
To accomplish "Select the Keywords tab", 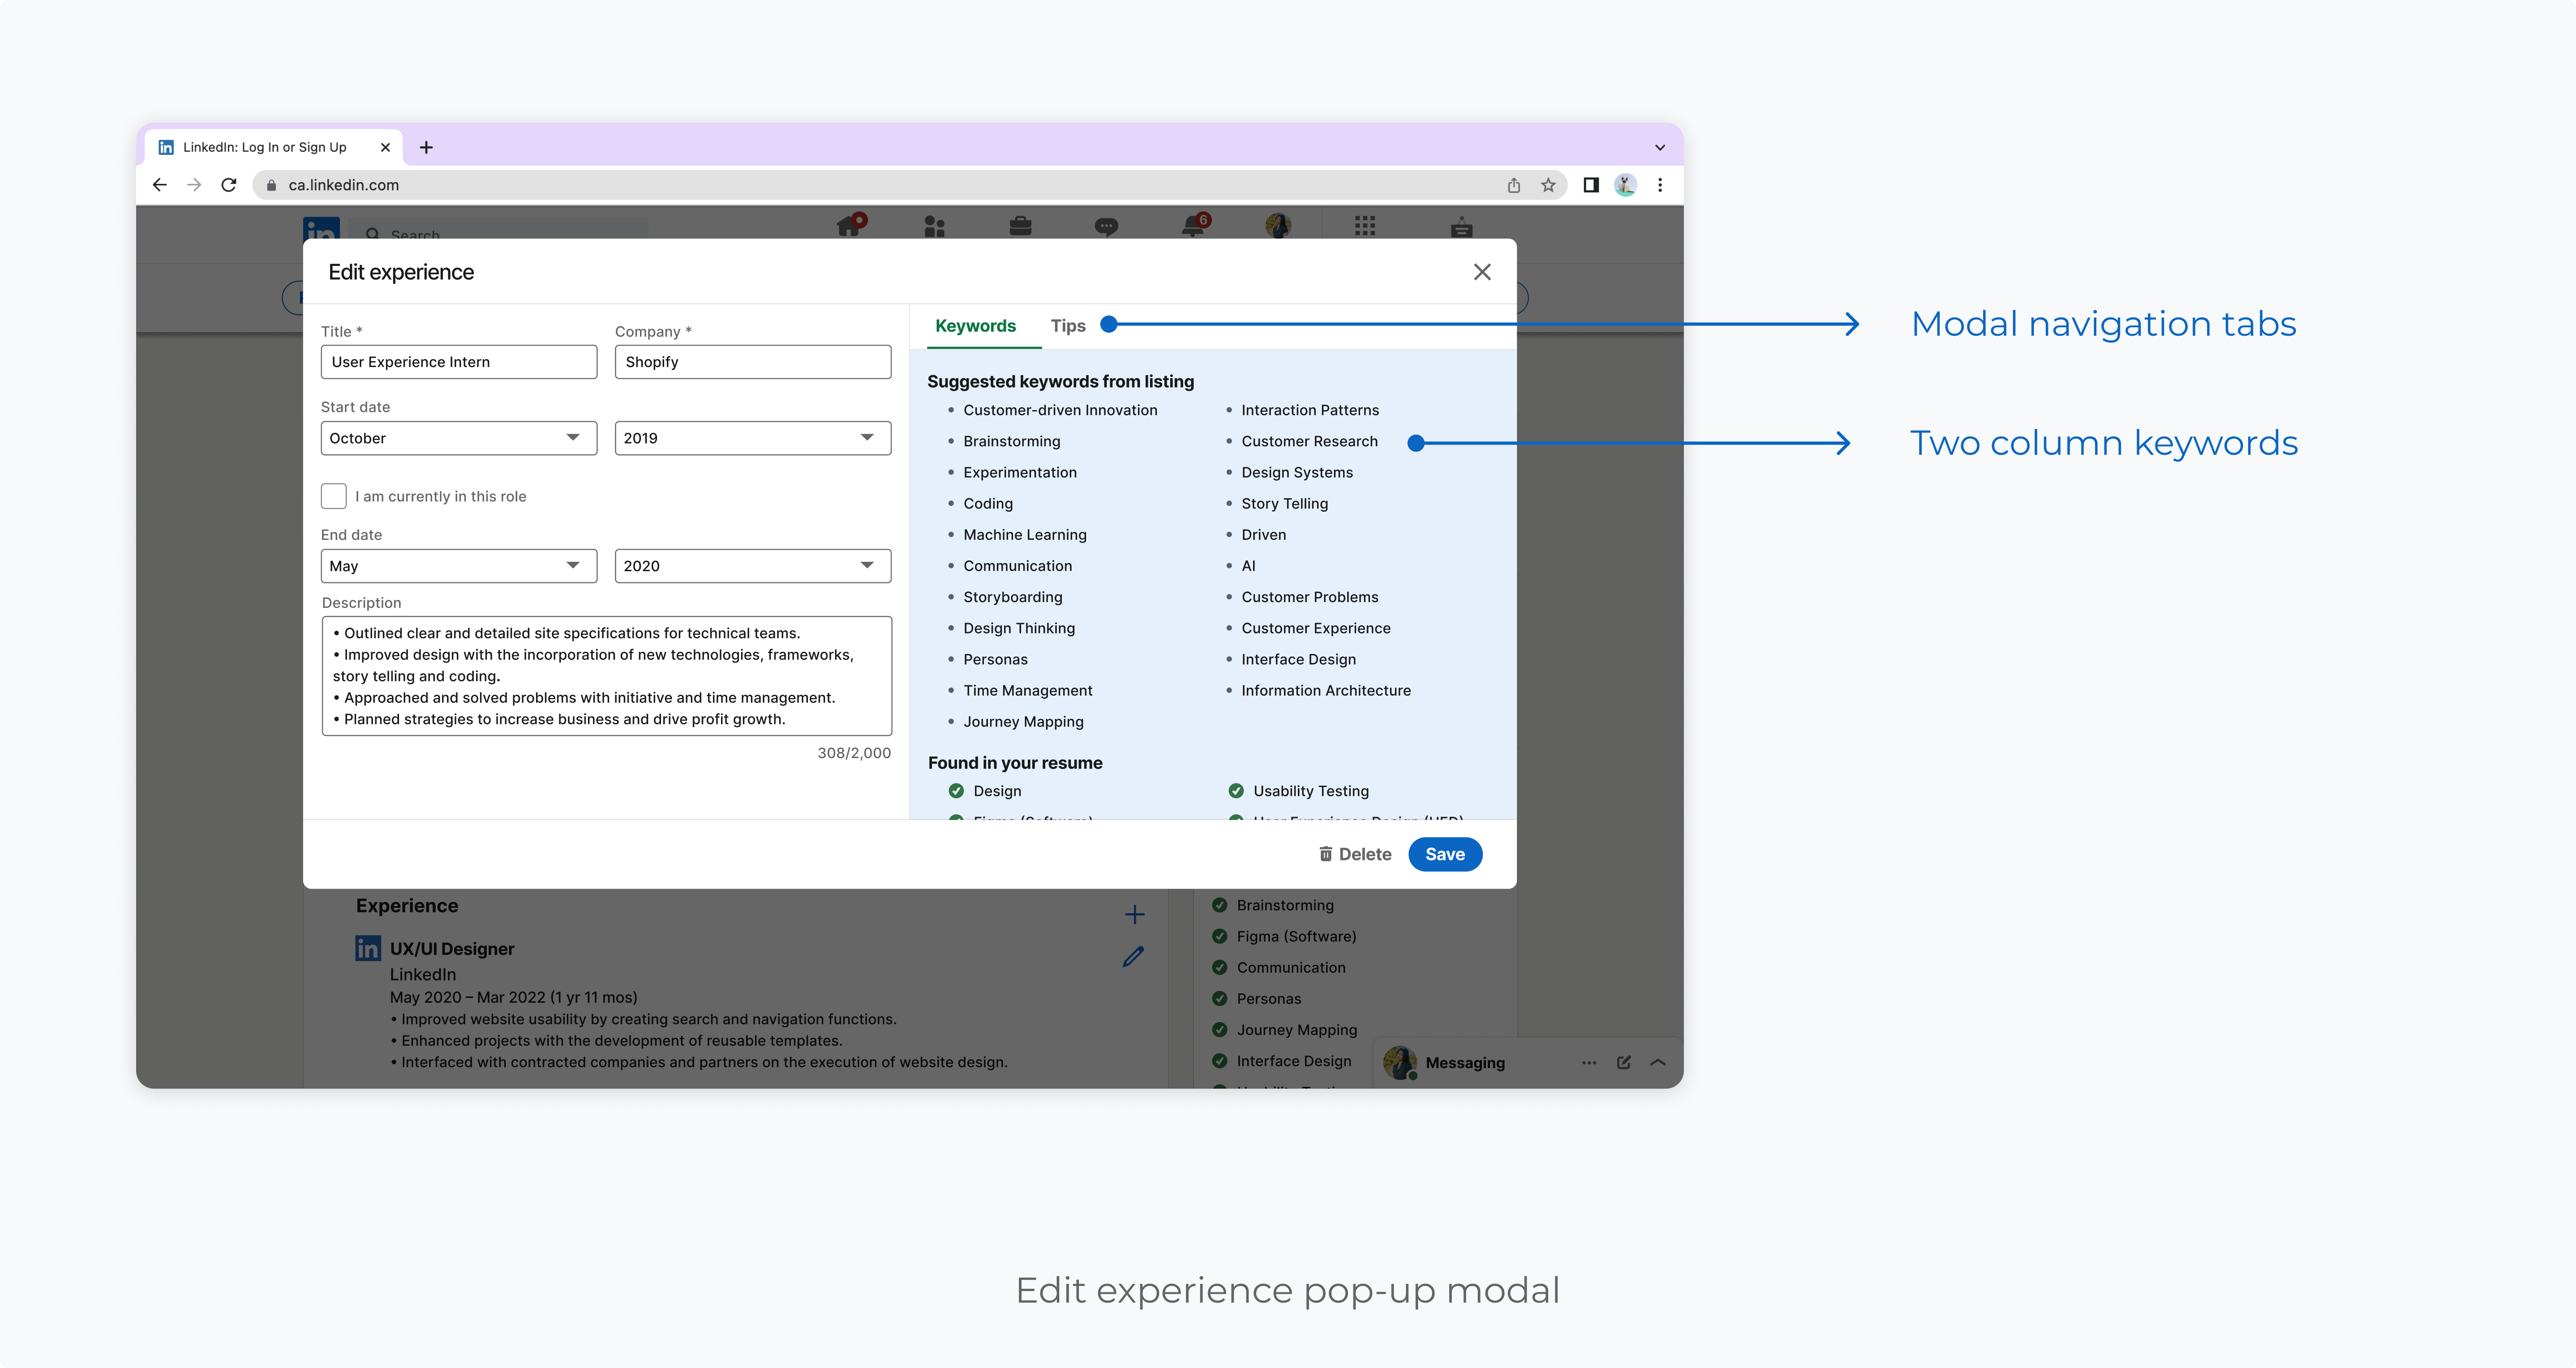I will tap(975, 326).
